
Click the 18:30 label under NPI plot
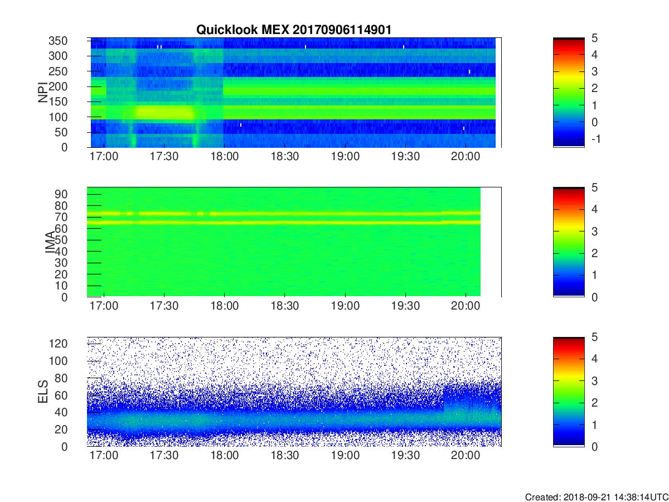285,157
